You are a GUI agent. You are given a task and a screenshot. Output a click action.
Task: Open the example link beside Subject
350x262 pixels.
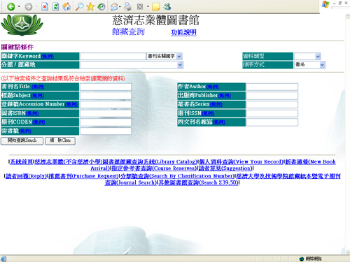[x=37, y=96]
